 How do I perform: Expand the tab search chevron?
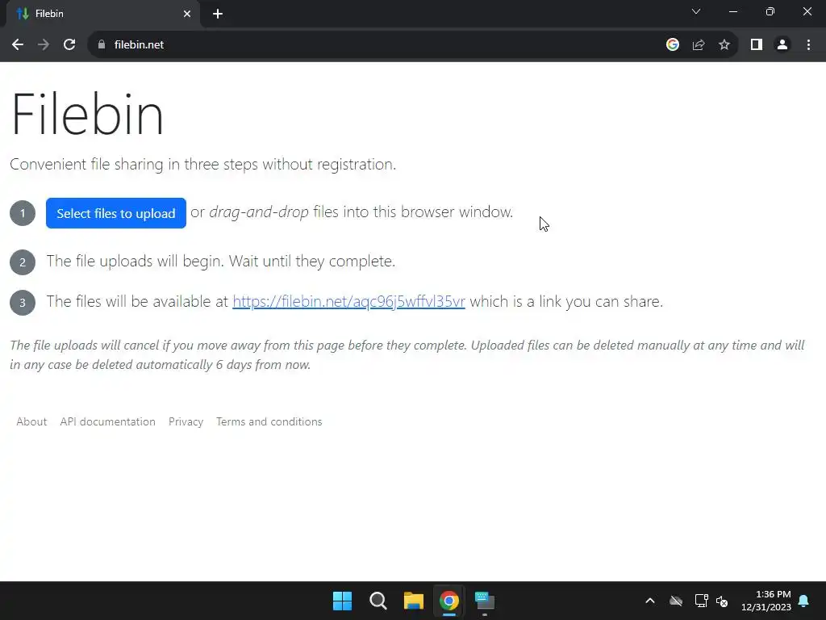point(696,11)
